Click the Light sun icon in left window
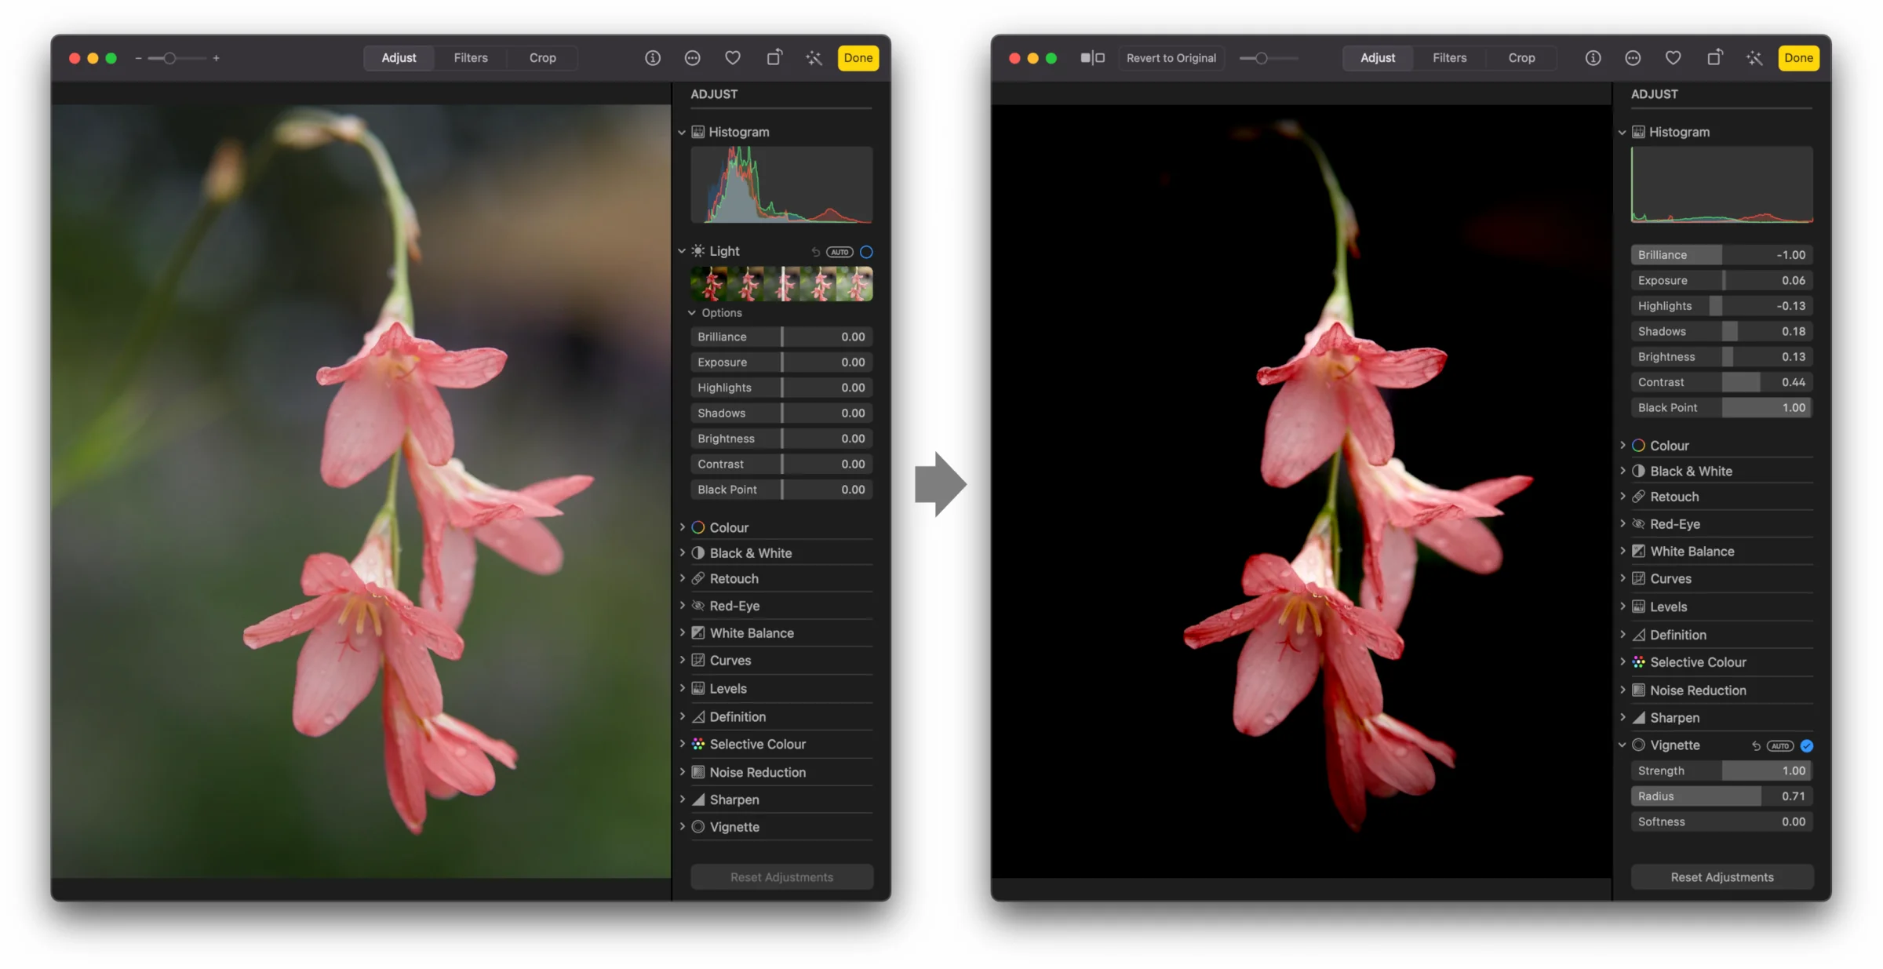 [x=697, y=251]
